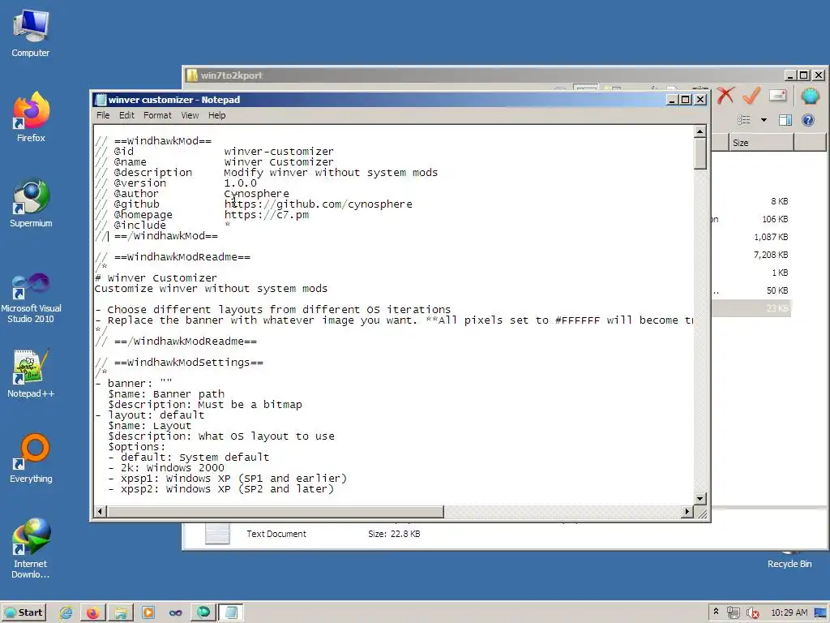Screen dimensions: 830x623
Task: Open the Start menu
Action: (24, 612)
